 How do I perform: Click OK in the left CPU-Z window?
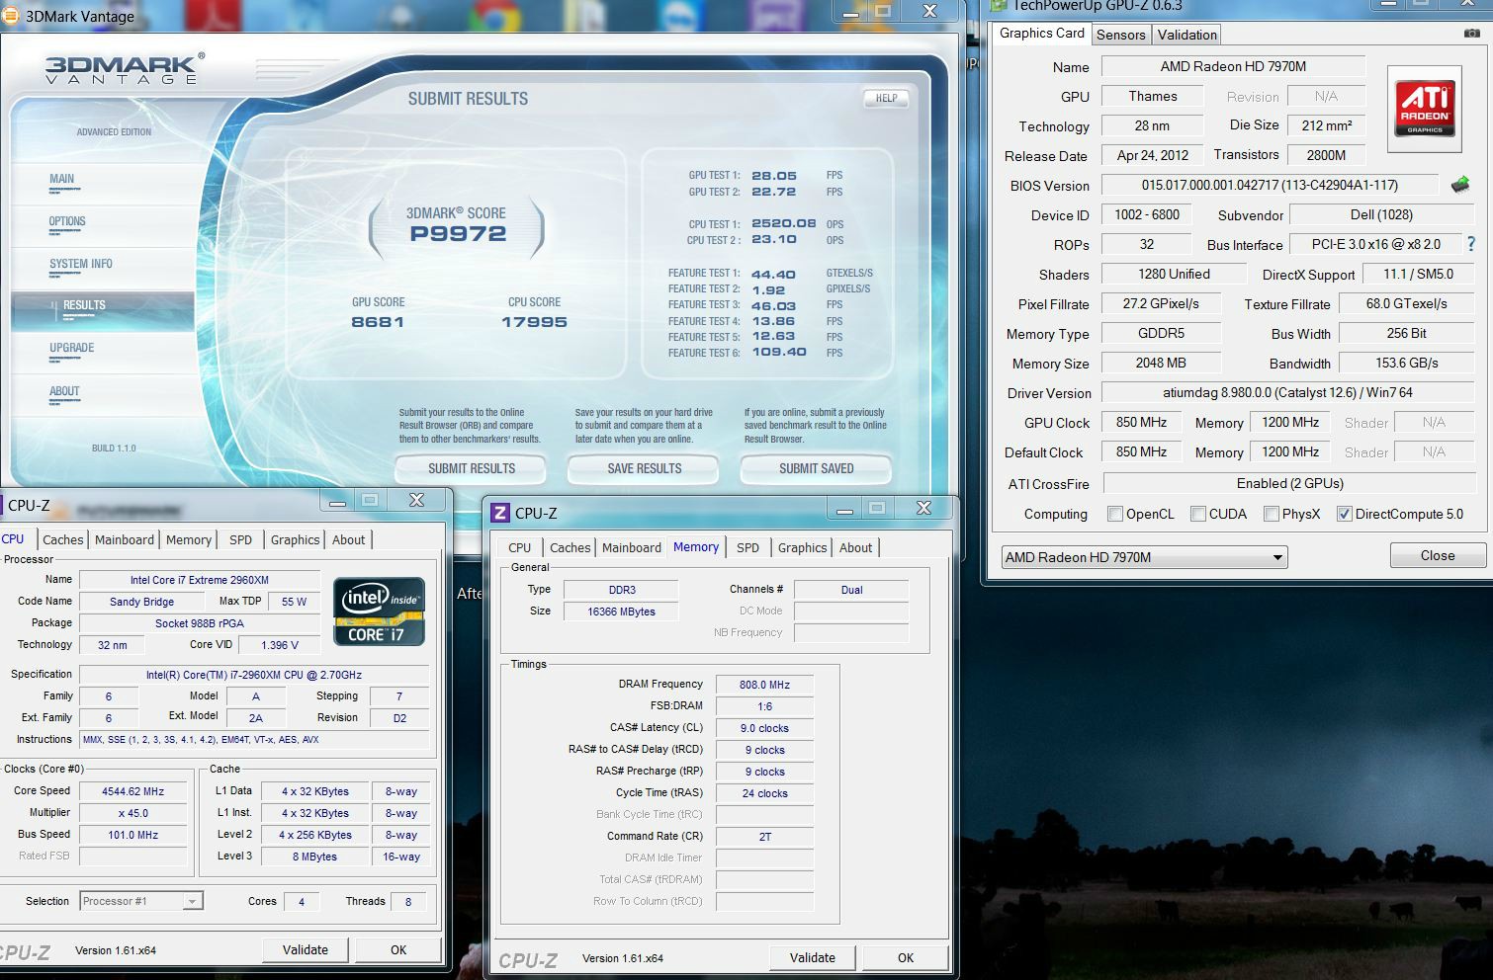398,949
